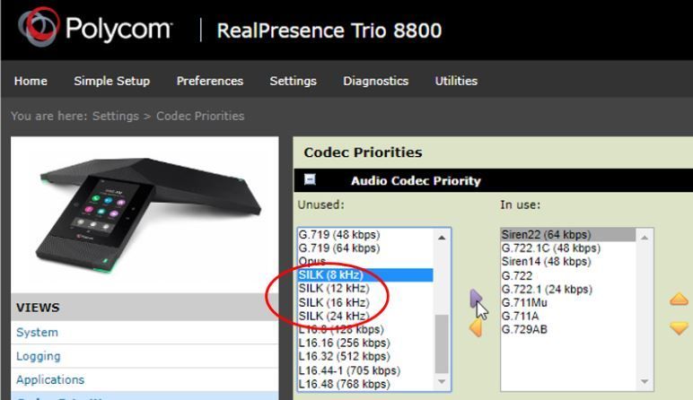Screen dimensions: 693x400
Task: Select L16.44-1 (705 kbps) codec
Action: pos(365,370)
